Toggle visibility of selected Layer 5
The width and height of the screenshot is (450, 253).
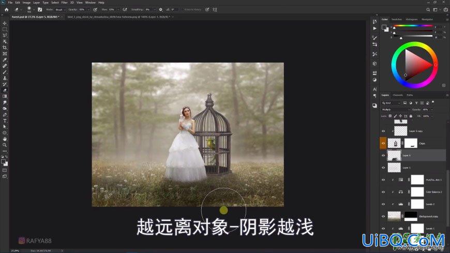pos(383,155)
